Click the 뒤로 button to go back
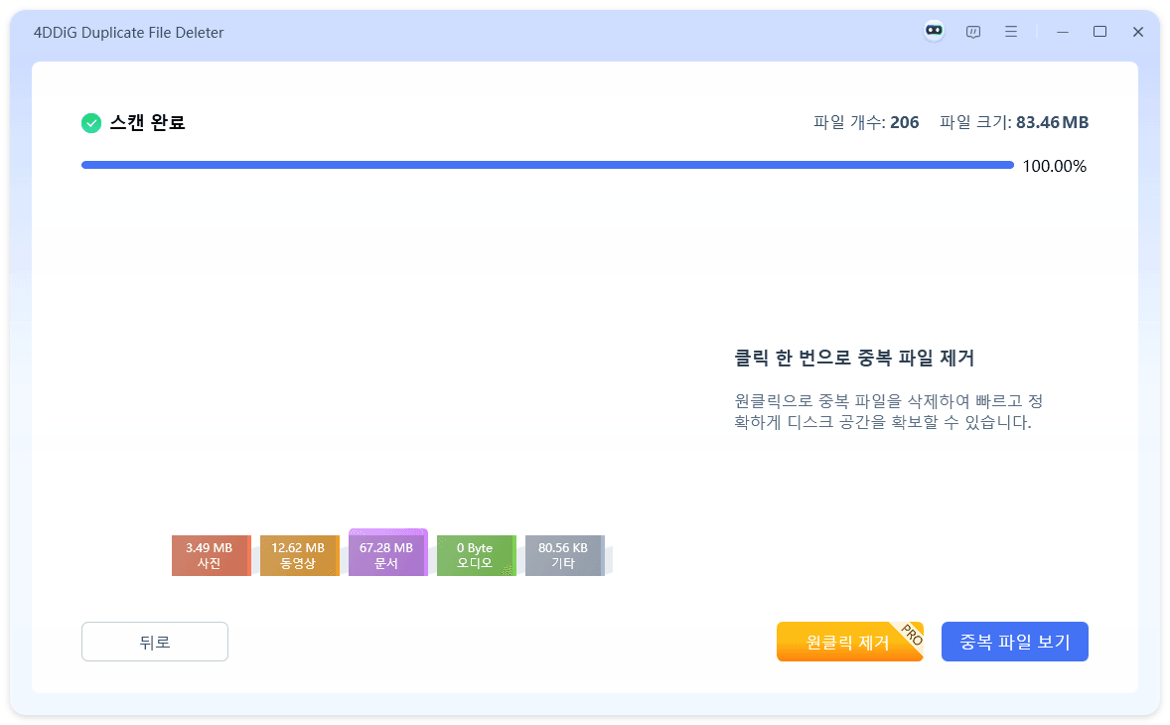The width and height of the screenshot is (1170, 725). 154,642
